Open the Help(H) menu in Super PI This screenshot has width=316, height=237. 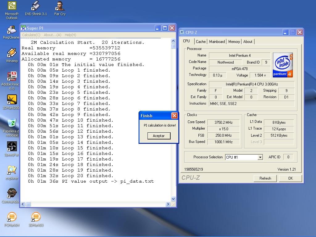click(70, 35)
